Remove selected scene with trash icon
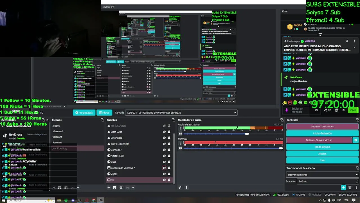 [x=60, y=187]
